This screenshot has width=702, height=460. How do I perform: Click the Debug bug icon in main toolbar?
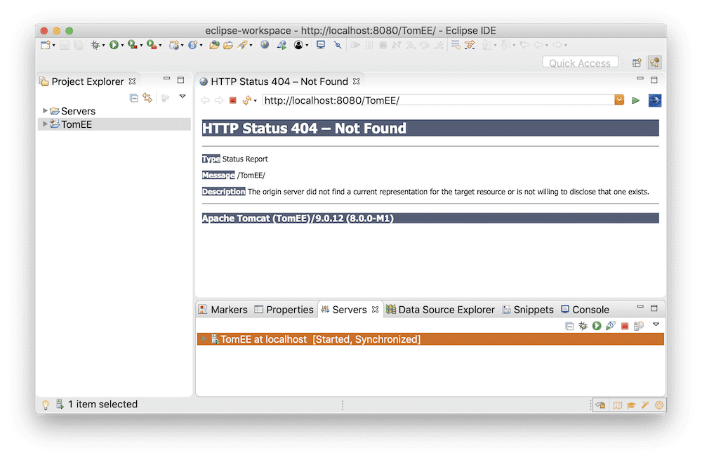click(95, 45)
